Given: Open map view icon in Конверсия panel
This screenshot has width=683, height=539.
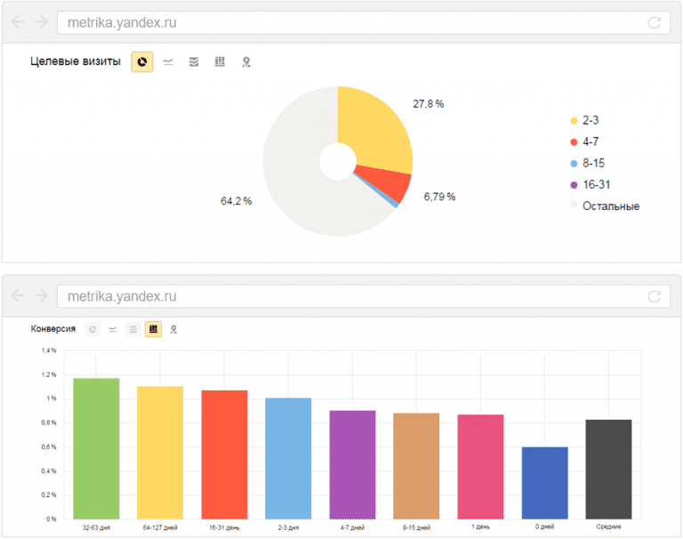Looking at the screenshot, I should (173, 329).
